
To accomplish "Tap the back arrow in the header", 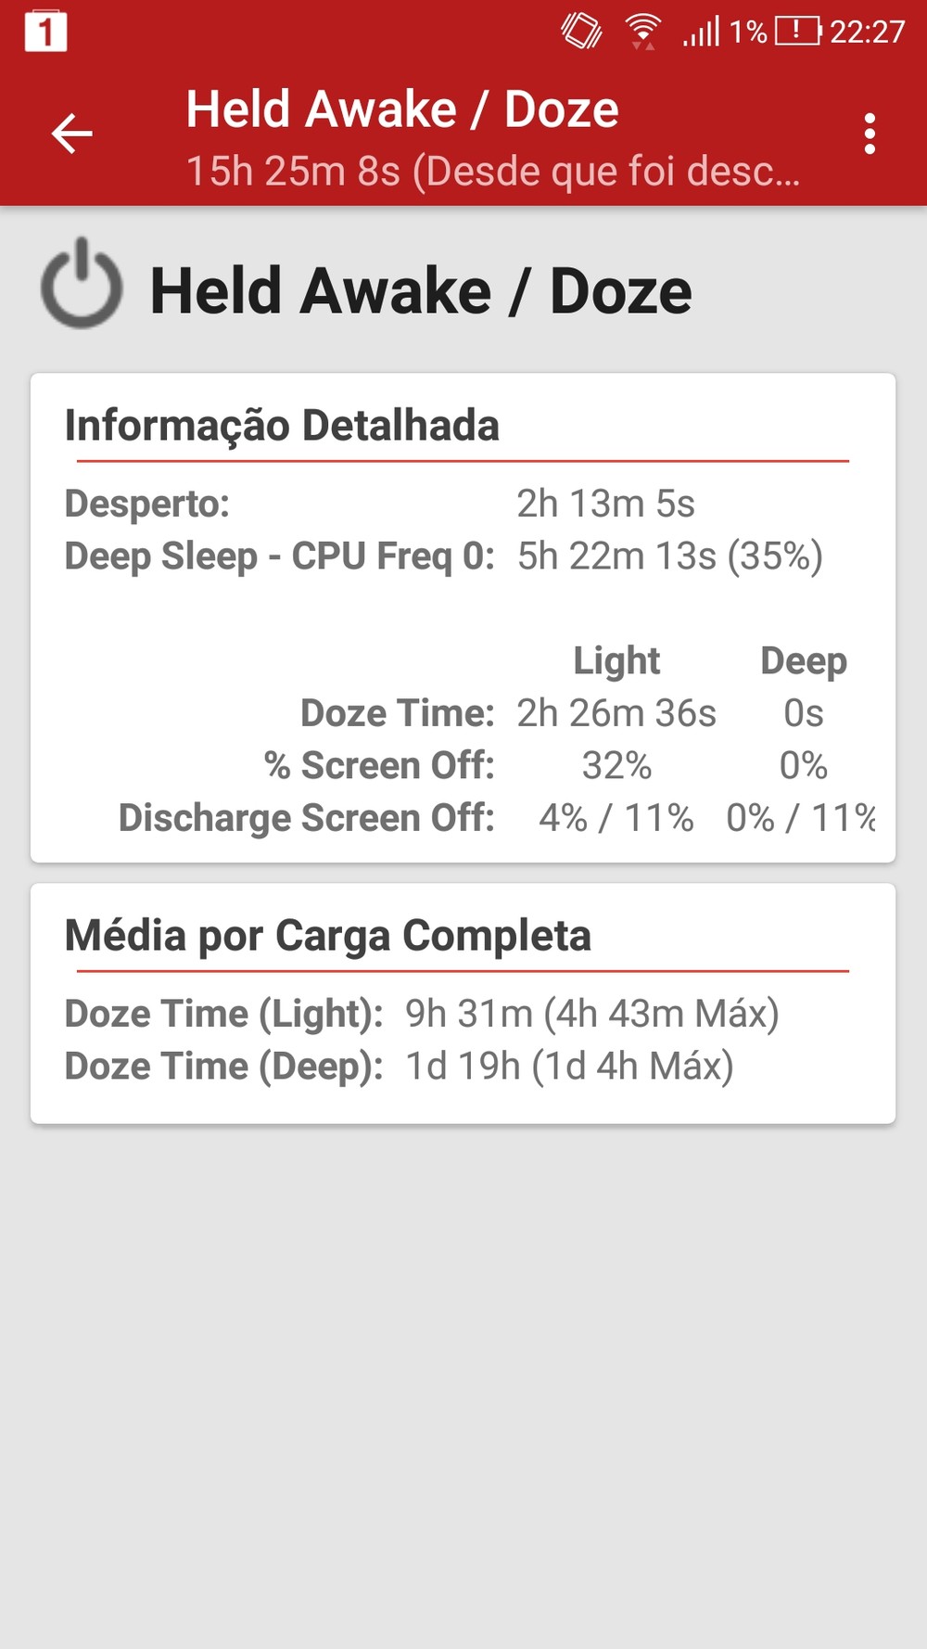I will [71, 134].
